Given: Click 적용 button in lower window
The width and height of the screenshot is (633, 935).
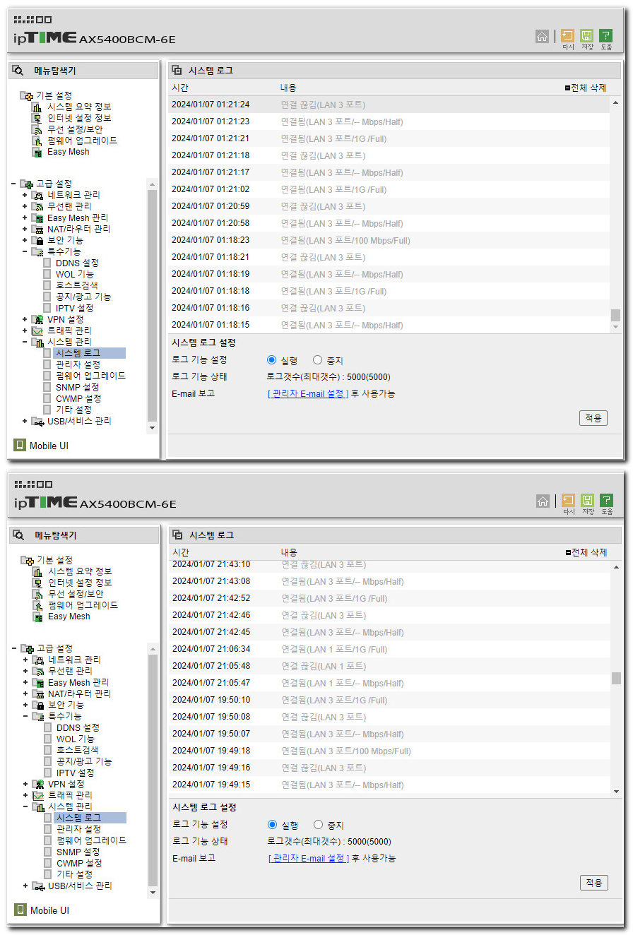Looking at the screenshot, I should click(x=594, y=883).
